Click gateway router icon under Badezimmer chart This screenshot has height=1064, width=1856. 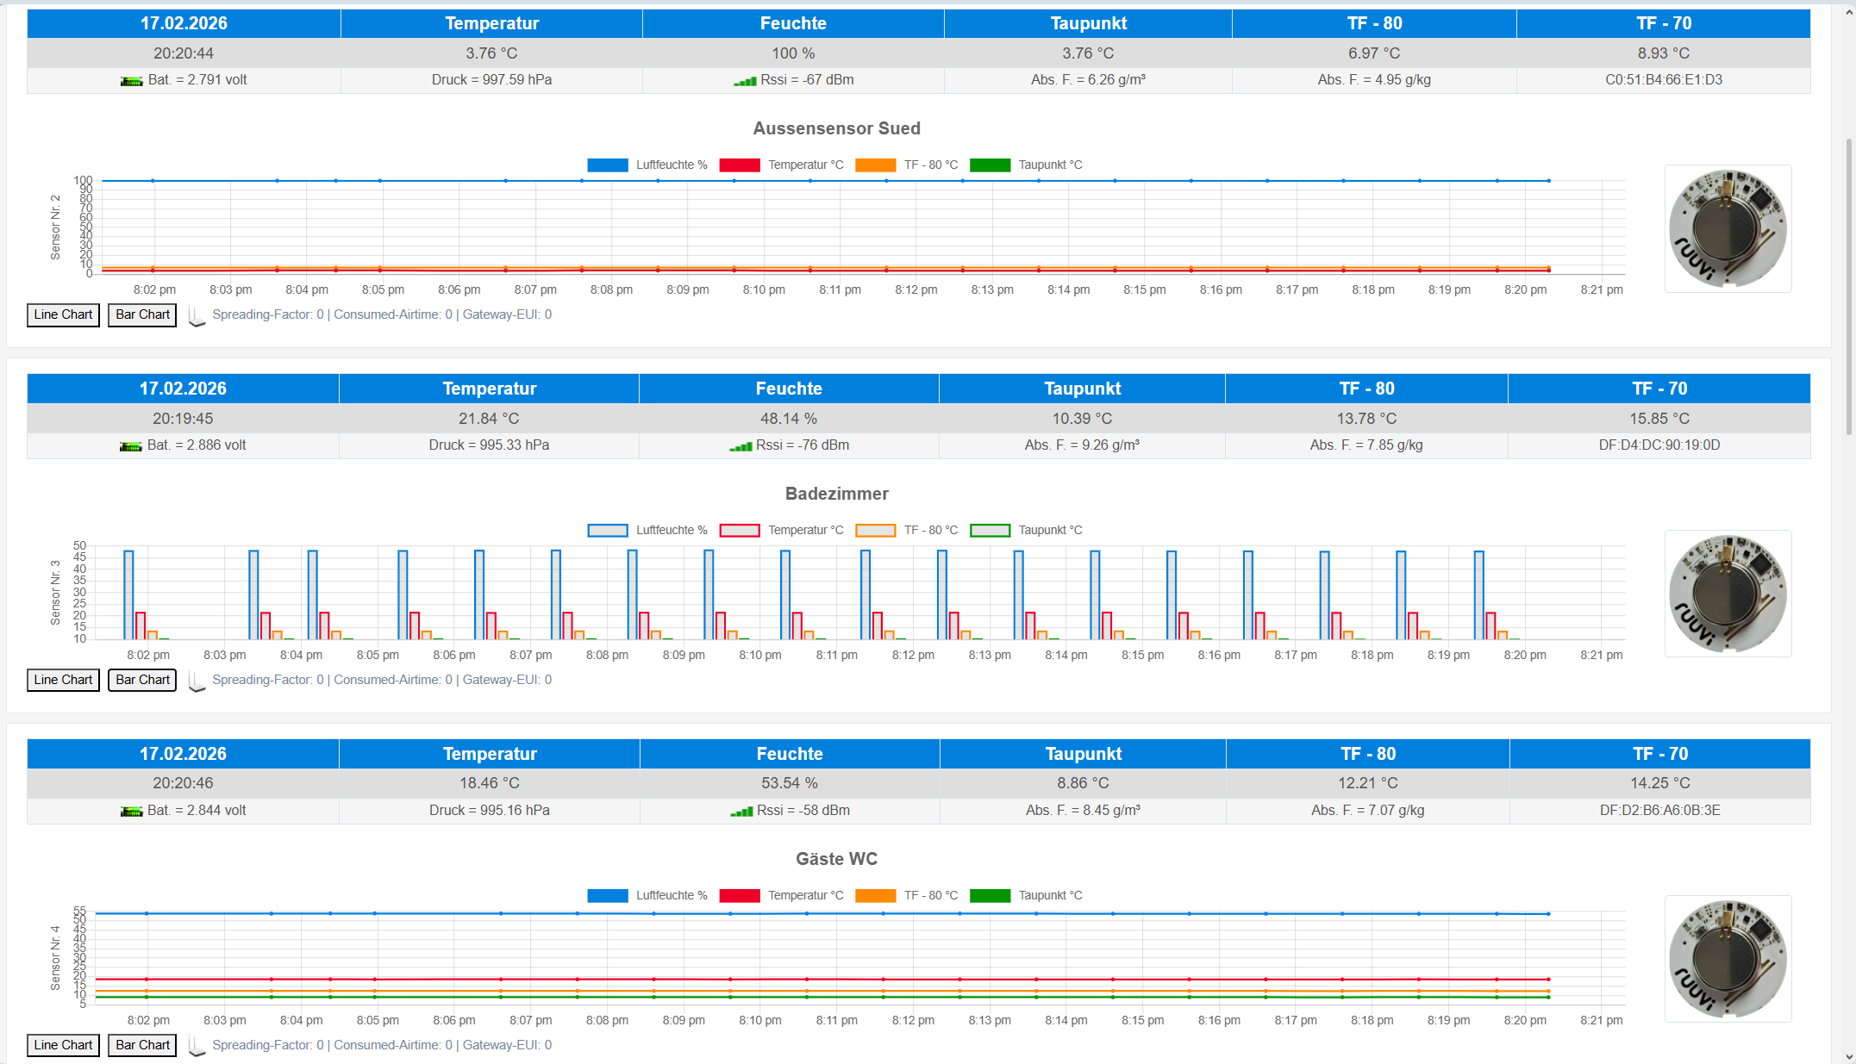(x=197, y=682)
